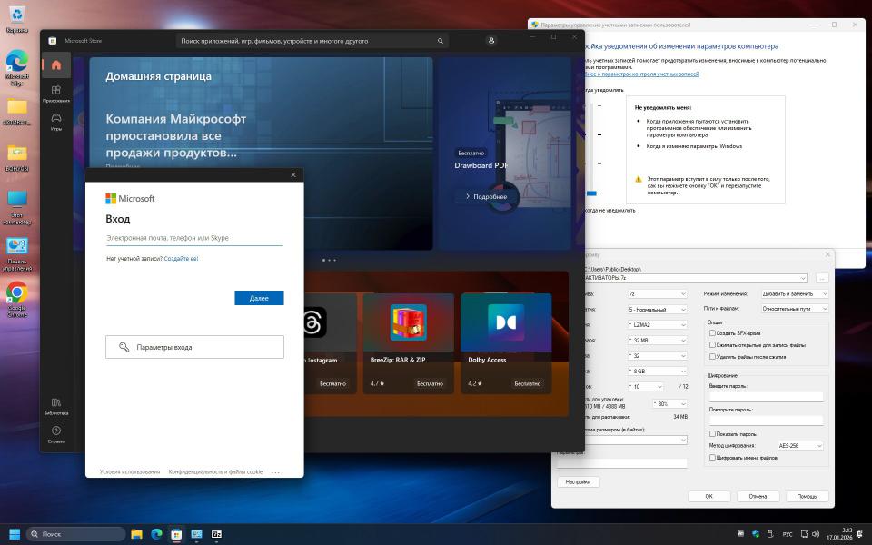Click the 'Создайте ее!' account link
This screenshot has height=545, width=872.
click(x=181, y=259)
